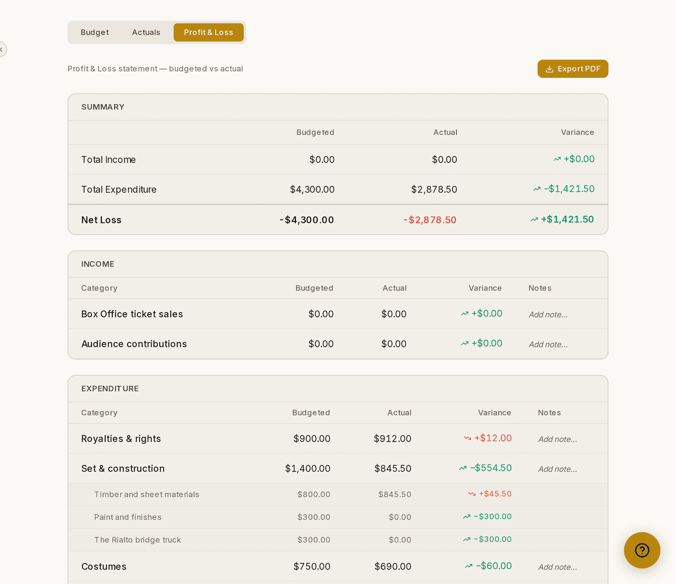Click Costumes variance −$60.00
Image resolution: width=676 pixels, height=584 pixels.
pyautogui.click(x=488, y=566)
